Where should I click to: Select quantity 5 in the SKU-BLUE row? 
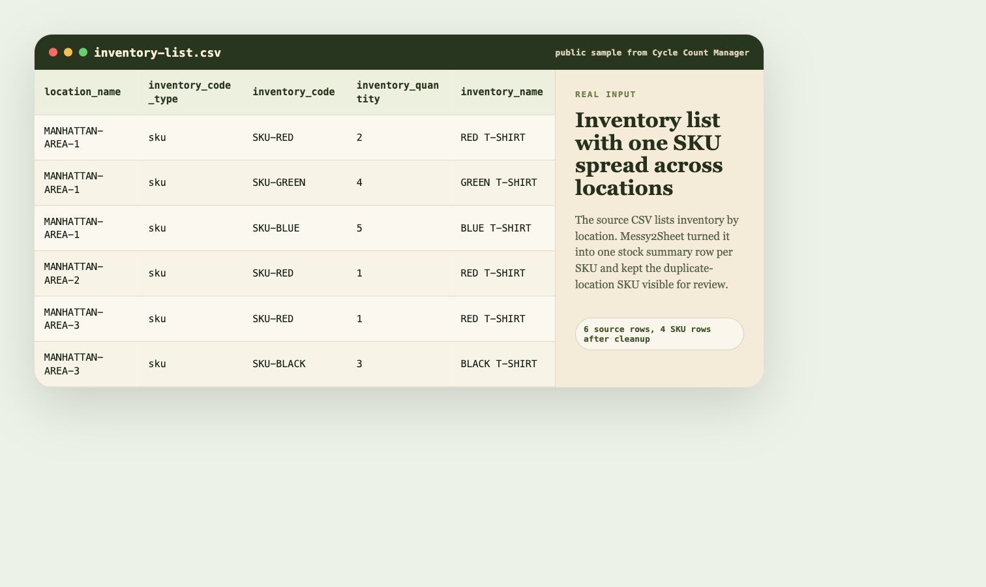pos(399,228)
